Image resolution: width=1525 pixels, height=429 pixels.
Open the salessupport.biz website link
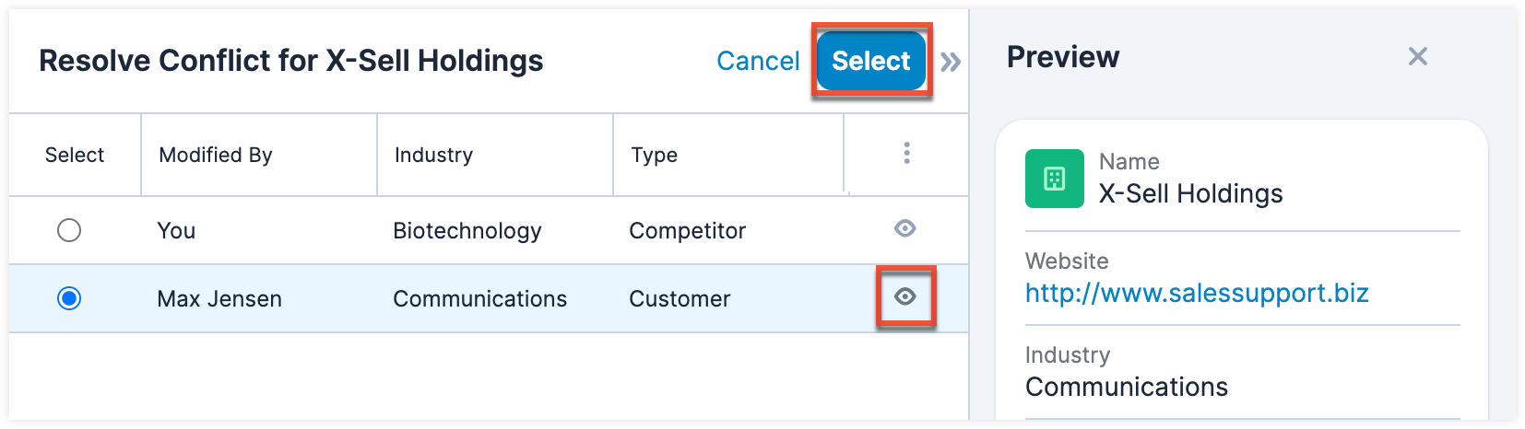(x=1196, y=293)
